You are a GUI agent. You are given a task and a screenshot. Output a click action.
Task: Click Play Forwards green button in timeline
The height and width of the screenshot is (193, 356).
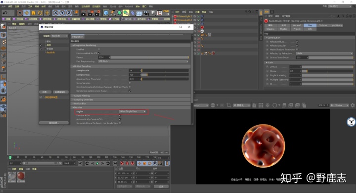pos(97,163)
